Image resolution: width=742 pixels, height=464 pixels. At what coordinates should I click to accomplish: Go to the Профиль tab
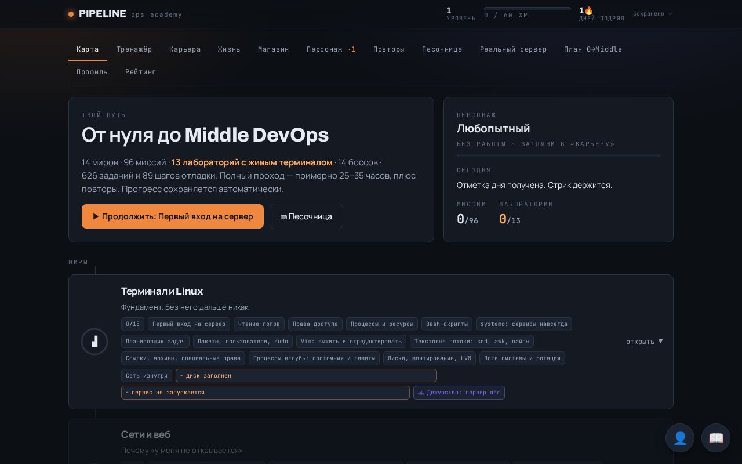tap(92, 72)
